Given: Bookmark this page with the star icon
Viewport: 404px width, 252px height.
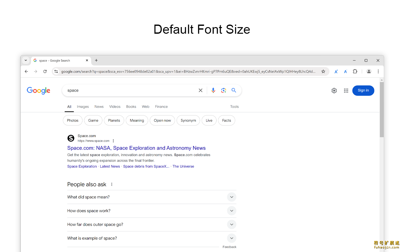Looking at the screenshot, I should click(323, 72).
